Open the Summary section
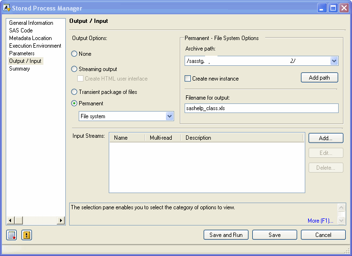The width and height of the screenshot is (352, 256). (20, 69)
